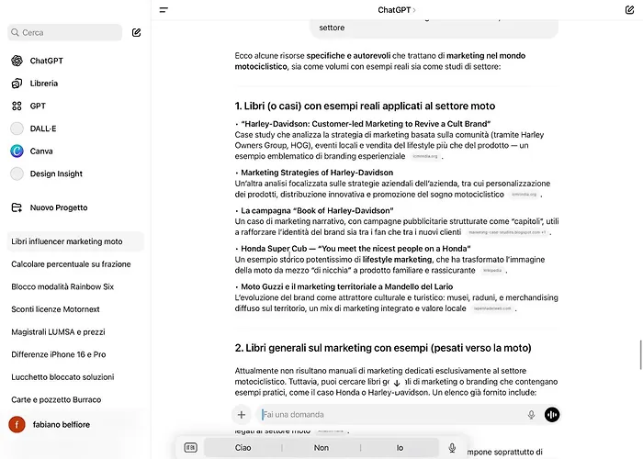Open the model picker chevron next to ChatGPT title
Image resolution: width=643 pixels, height=459 pixels.
[x=414, y=10]
